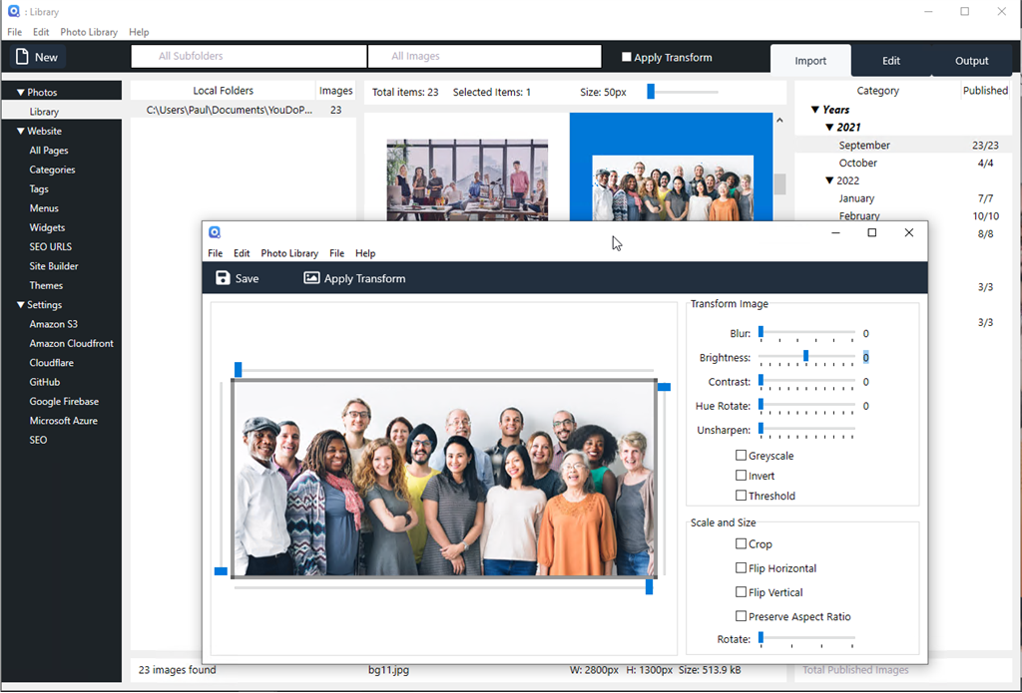The image size is (1022, 693).
Task: Open the Photo Library menu in the editor window
Action: pyautogui.click(x=289, y=253)
